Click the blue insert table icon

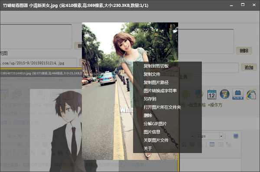coord(212,144)
